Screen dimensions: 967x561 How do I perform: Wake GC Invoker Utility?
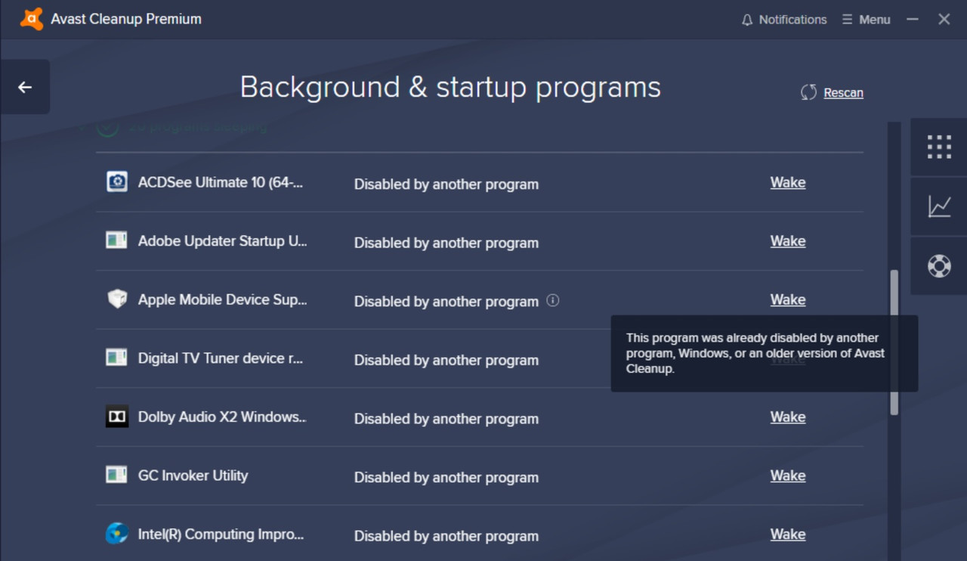click(x=788, y=476)
